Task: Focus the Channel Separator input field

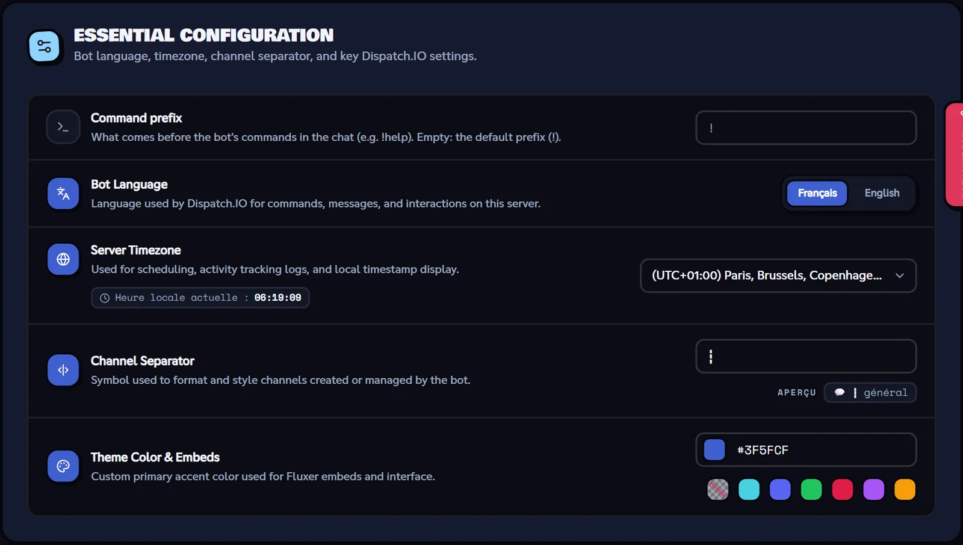Action: (x=806, y=357)
